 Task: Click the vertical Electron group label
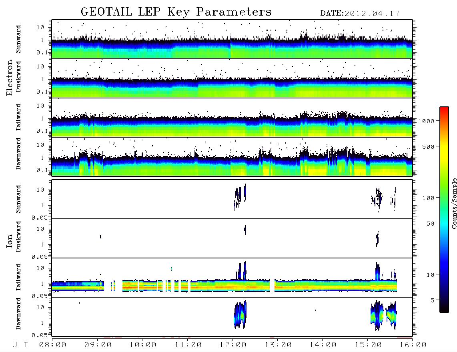(9, 78)
